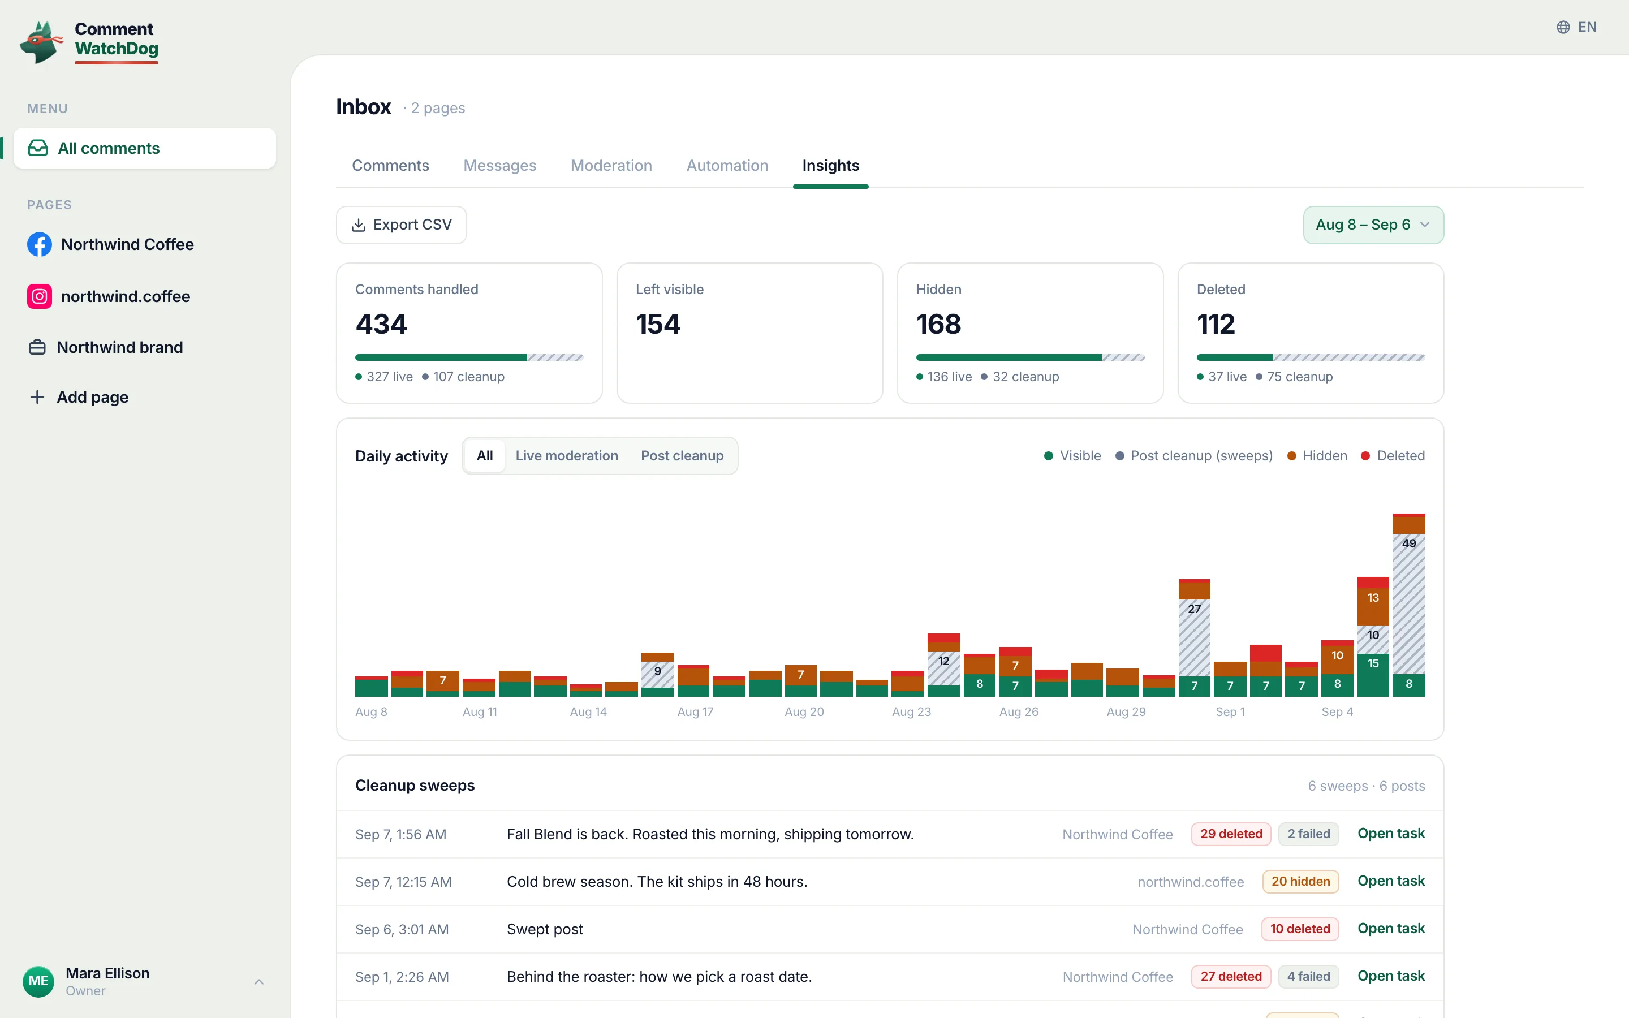The height and width of the screenshot is (1018, 1629).
Task: Click the 75 cleanup label
Action: [1300, 376]
